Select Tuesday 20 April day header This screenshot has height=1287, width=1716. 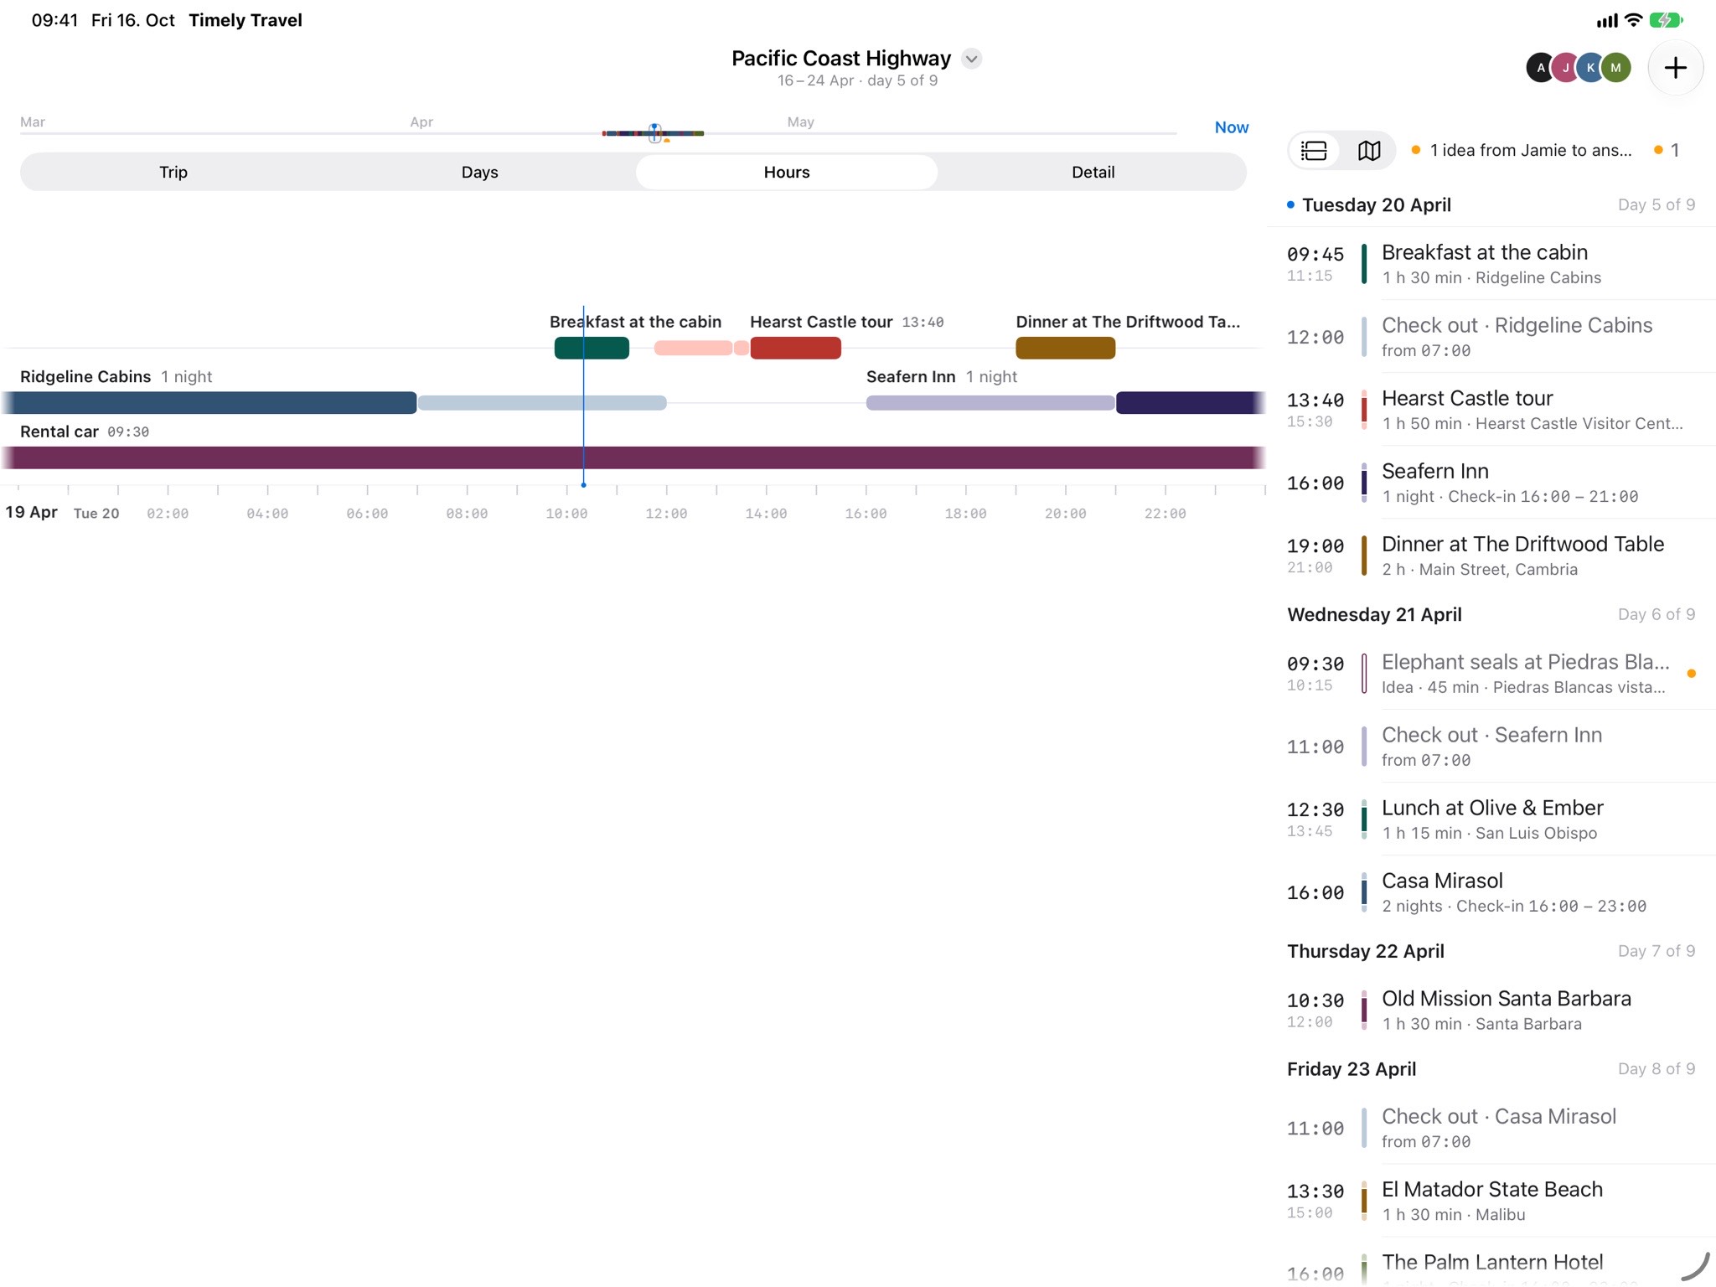click(1491, 205)
